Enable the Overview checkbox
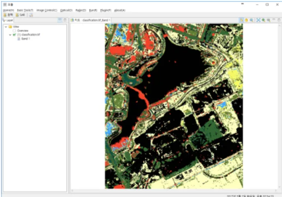Image resolution: width=282 pixels, height=197 pixels. pyautogui.click(x=14, y=31)
